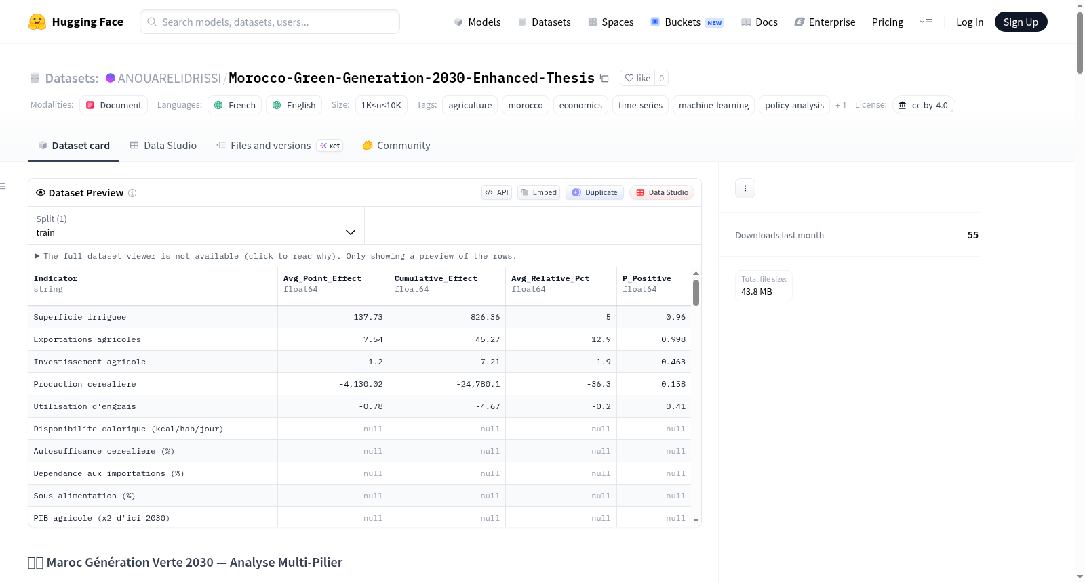Viewport: 1085px width, 583px height.
Task: Select the Exportations agricoles row
Action: point(359,339)
